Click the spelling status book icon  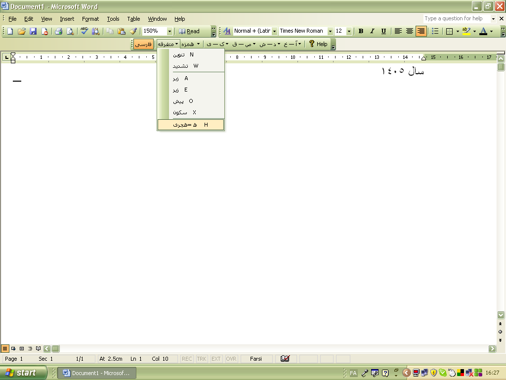click(285, 359)
